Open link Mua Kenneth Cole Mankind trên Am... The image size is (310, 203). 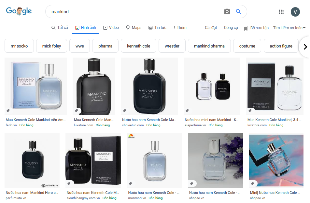point(36,120)
